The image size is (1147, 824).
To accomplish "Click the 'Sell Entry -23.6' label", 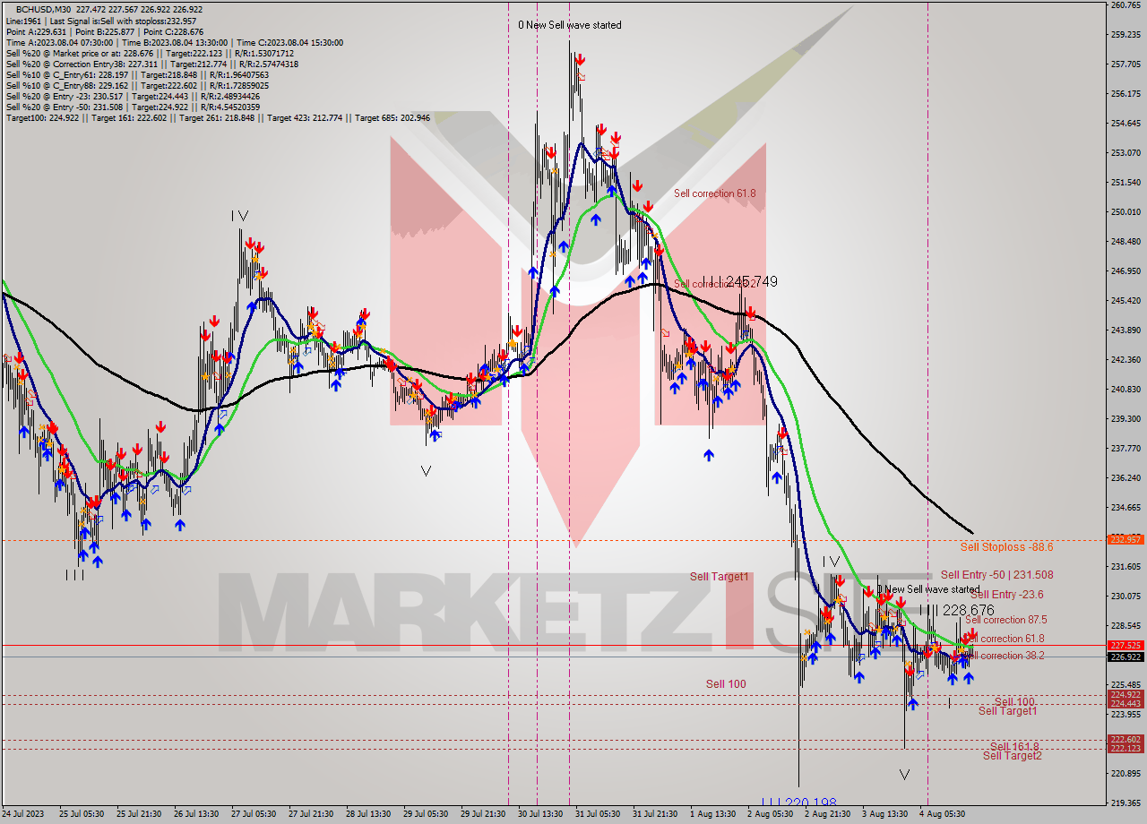I will (x=1006, y=595).
